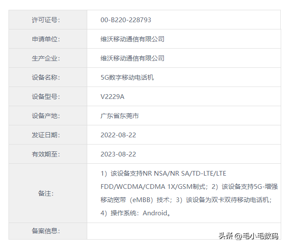Image resolution: width=285 pixels, height=246 pixels.
Task: Click remark line mentioning eMBB 技术
Action: 186,200
